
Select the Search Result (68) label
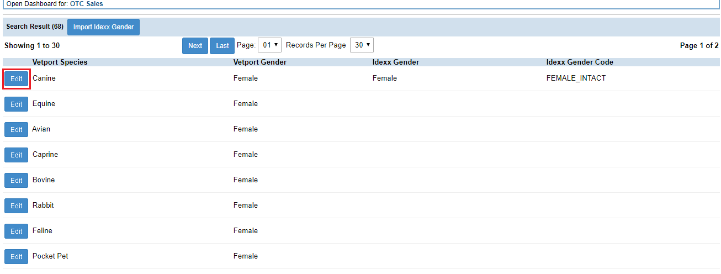point(35,27)
